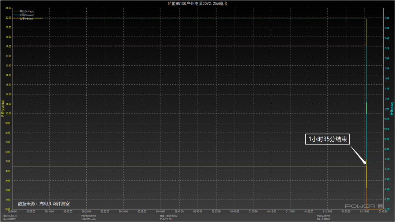Click the 71.2472 Wh energy readout
Screen dimensions: 395x222
point(166,219)
